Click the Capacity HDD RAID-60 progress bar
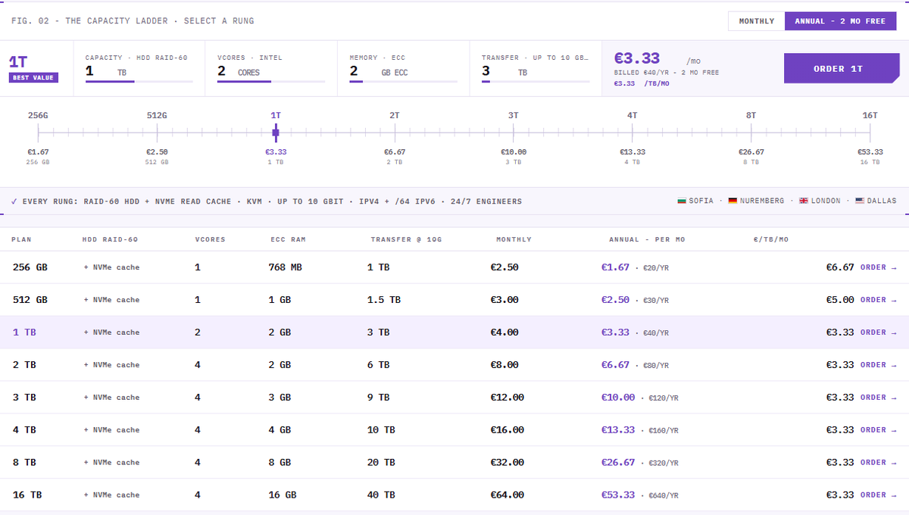The image size is (909, 515). pos(139,81)
